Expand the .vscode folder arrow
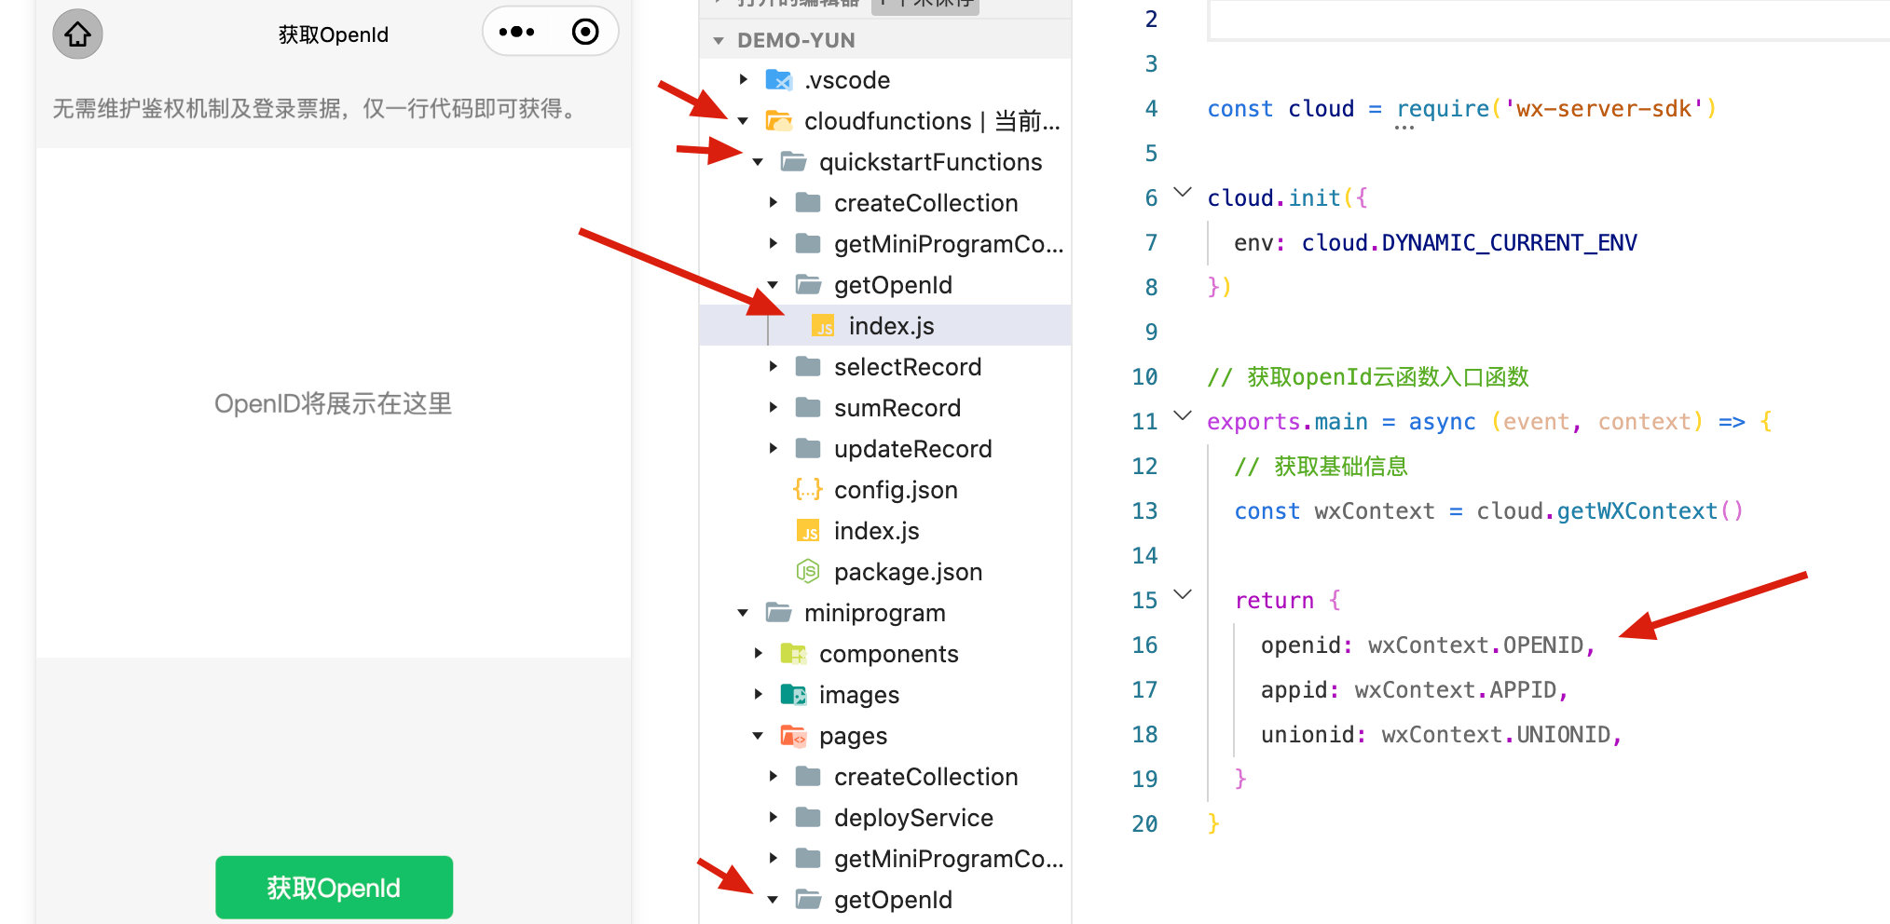1890x924 pixels. point(743,80)
